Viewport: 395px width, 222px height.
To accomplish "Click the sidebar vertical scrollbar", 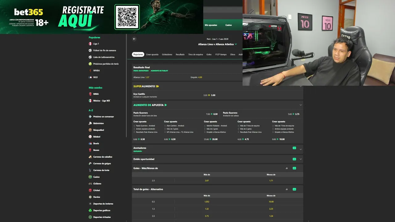I will point(127,86).
